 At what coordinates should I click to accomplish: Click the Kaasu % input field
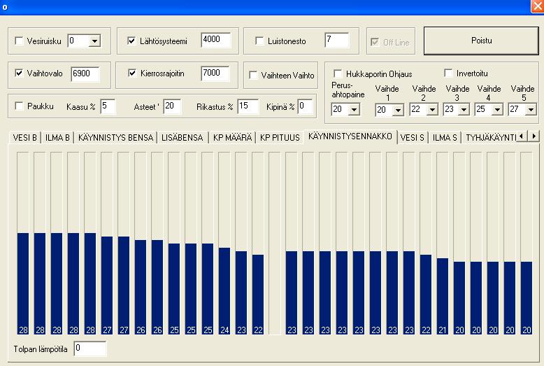click(x=108, y=106)
